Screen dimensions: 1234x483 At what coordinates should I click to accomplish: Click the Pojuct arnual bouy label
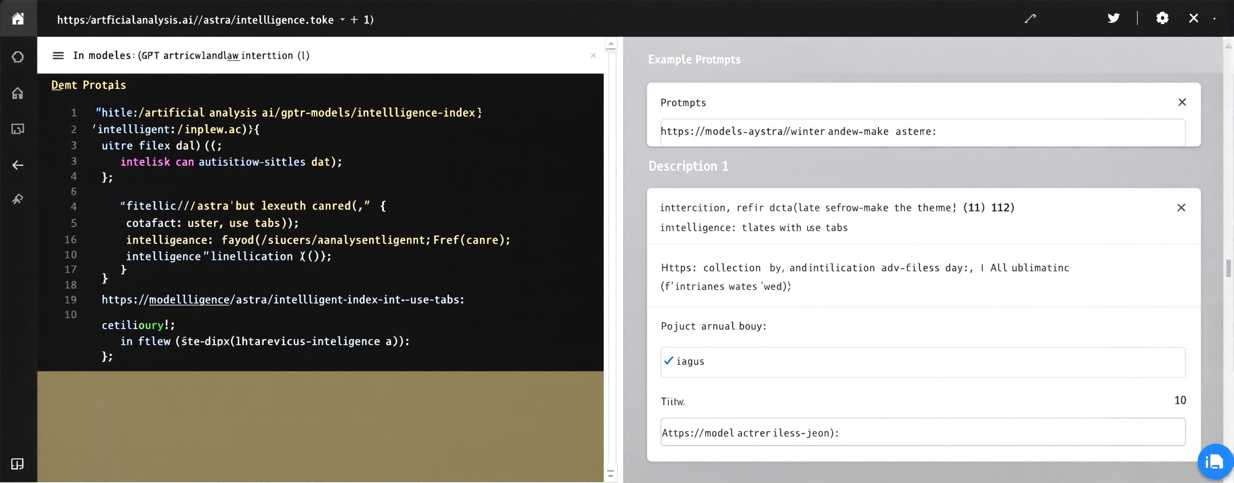pyautogui.click(x=713, y=326)
